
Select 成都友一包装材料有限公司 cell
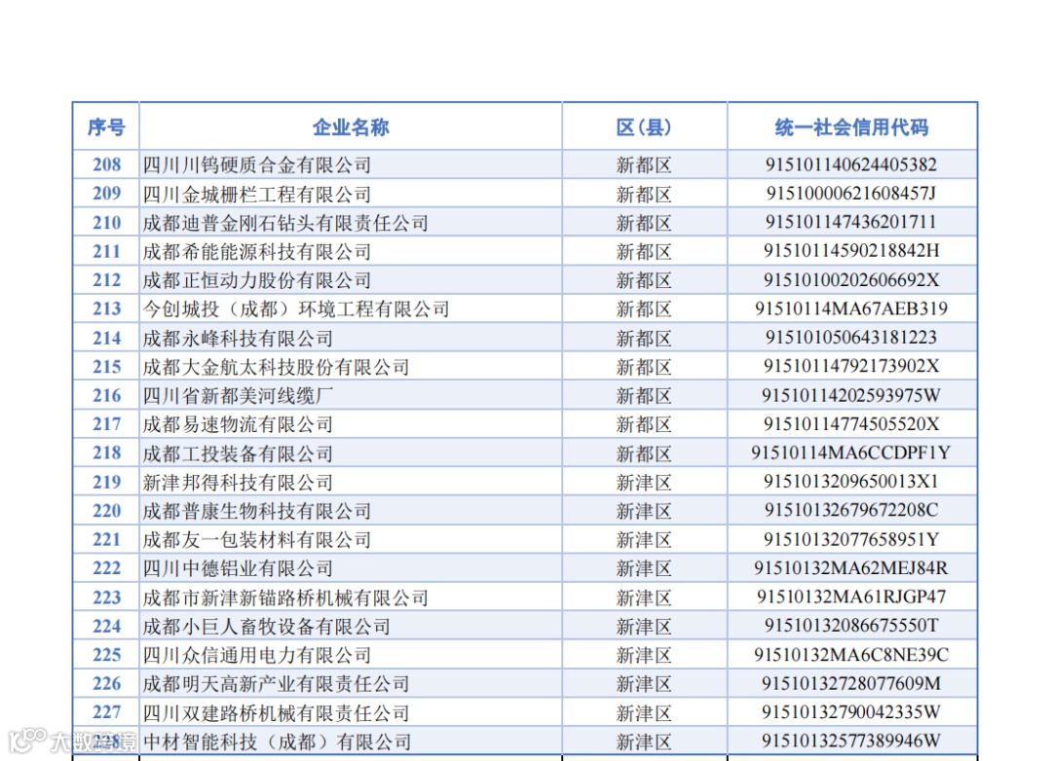(x=257, y=540)
